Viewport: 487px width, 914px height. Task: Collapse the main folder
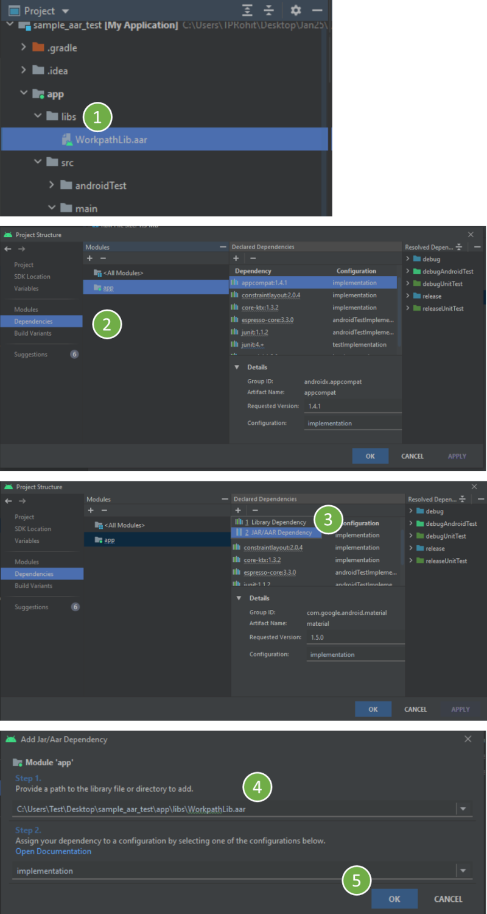click(52, 208)
